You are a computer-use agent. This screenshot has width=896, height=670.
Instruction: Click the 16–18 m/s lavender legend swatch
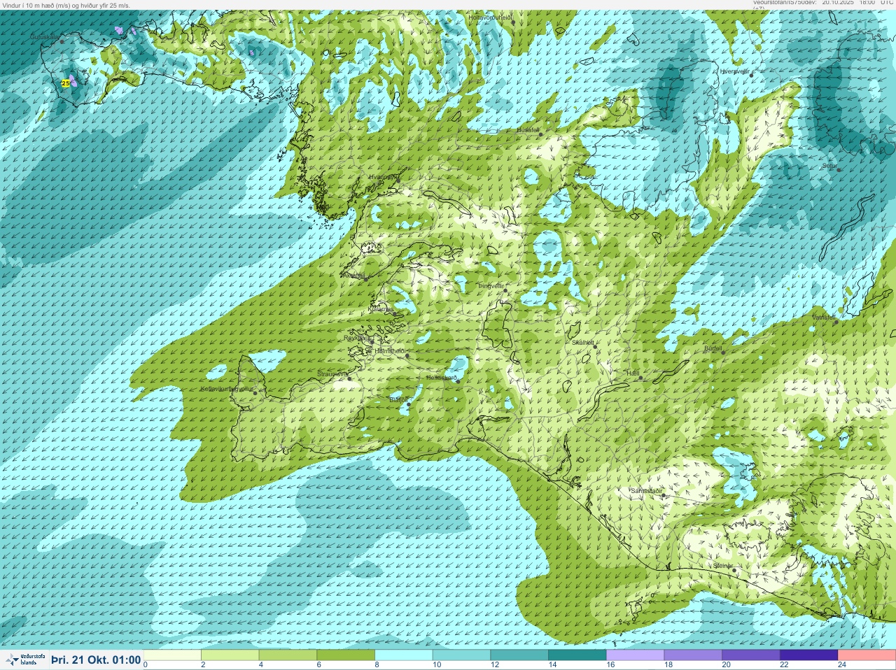(x=635, y=655)
